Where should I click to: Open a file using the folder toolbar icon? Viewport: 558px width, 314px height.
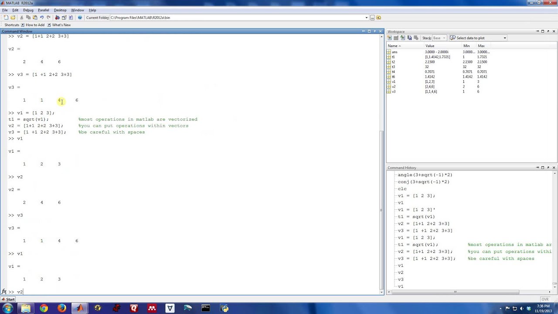(x=13, y=17)
